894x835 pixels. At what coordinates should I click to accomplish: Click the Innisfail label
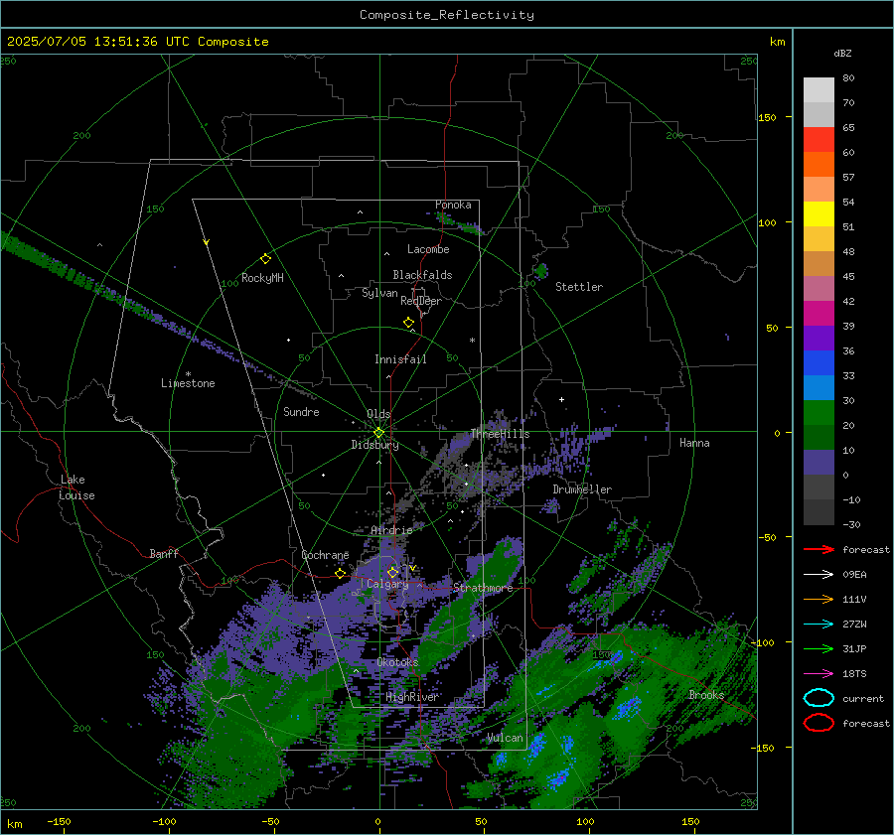coord(400,359)
